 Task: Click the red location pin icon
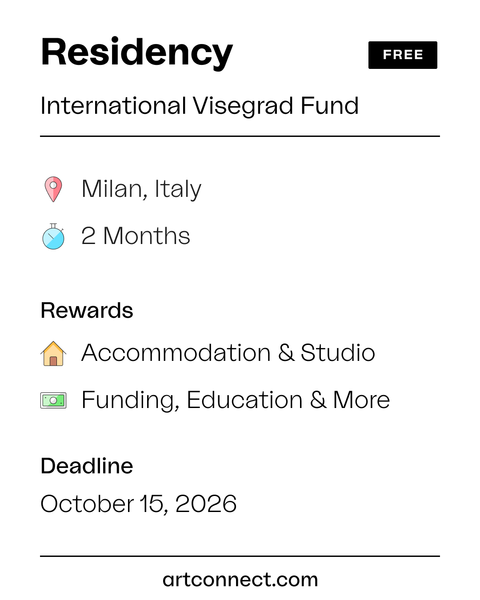[x=53, y=189]
